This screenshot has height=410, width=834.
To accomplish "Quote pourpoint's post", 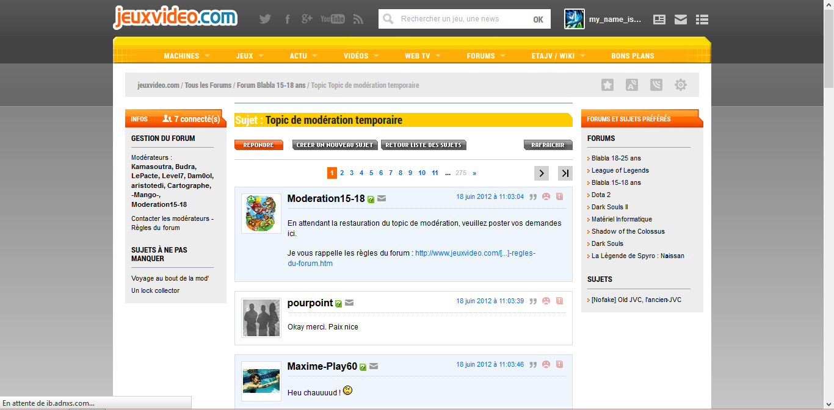I will [x=533, y=301].
